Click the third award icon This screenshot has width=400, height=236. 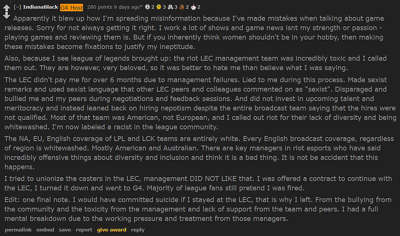tap(170, 7)
